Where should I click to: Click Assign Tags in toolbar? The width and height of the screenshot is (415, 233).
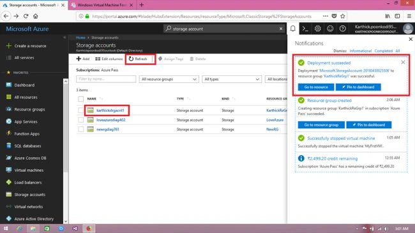point(170,59)
